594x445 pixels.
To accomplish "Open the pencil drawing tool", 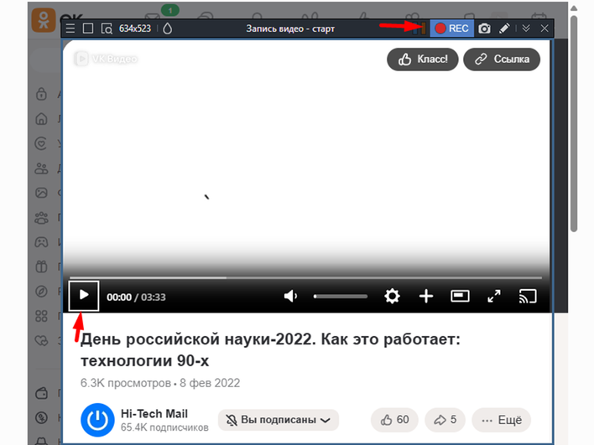I will [x=504, y=28].
